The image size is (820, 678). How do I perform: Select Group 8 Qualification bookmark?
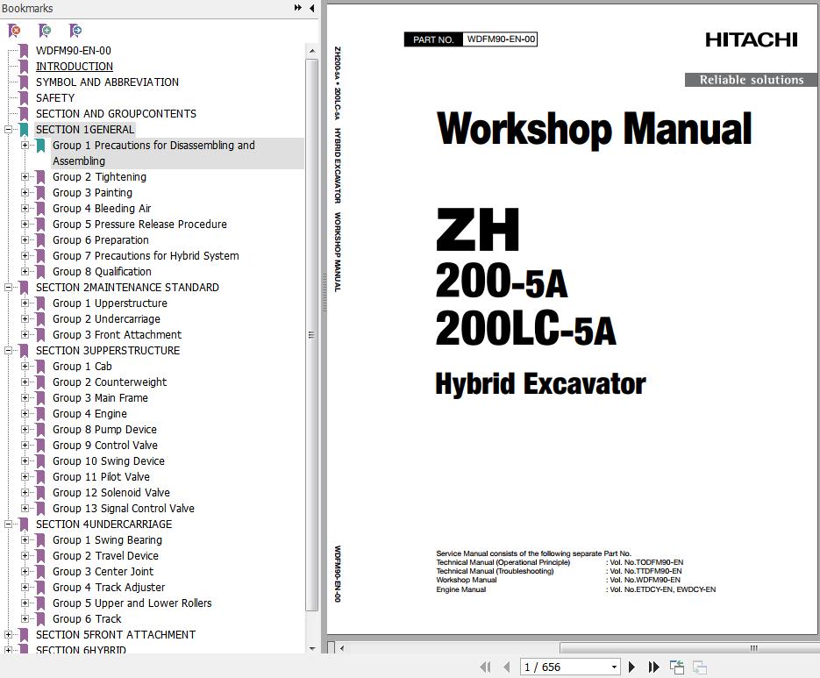coord(102,272)
